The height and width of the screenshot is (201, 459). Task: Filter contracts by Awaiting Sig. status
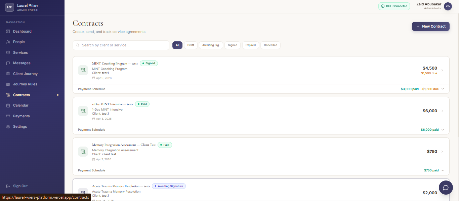coord(211,45)
